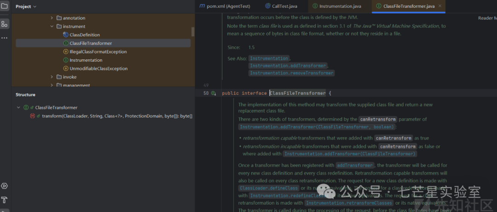Click line number 49 in gutter
This screenshot has height=212, width=497.
(x=206, y=85)
